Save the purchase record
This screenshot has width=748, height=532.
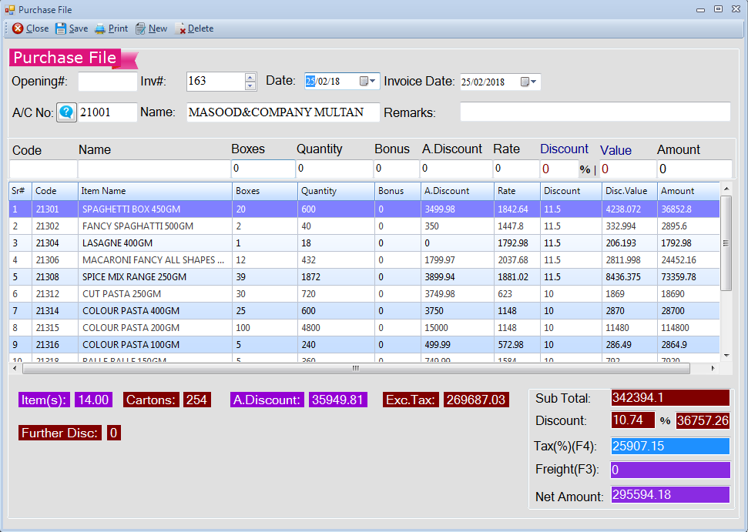(71, 28)
